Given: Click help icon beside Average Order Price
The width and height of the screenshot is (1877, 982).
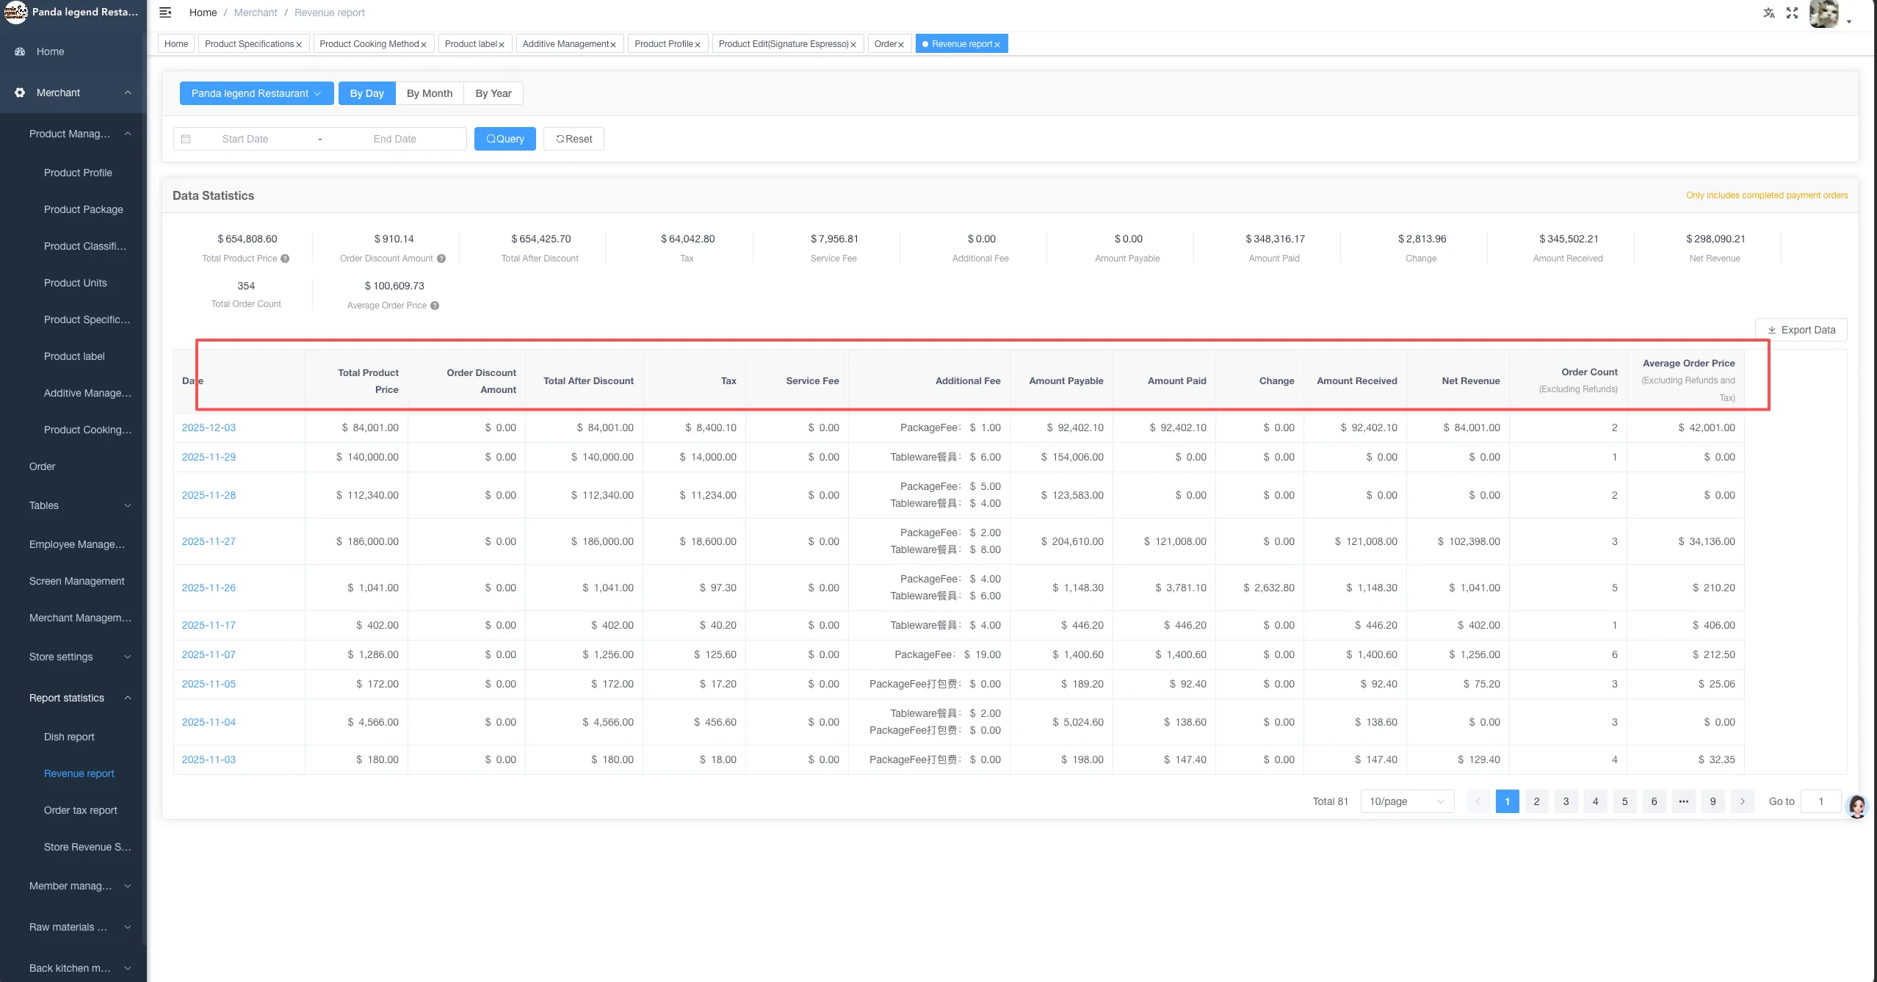Looking at the screenshot, I should click(435, 306).
